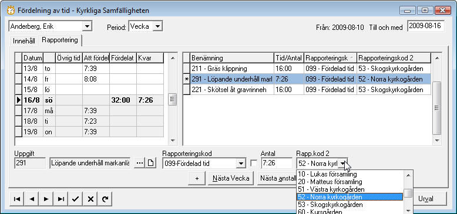Click the Nästa anställd button

pyautogui.click(x=277, y=178)
